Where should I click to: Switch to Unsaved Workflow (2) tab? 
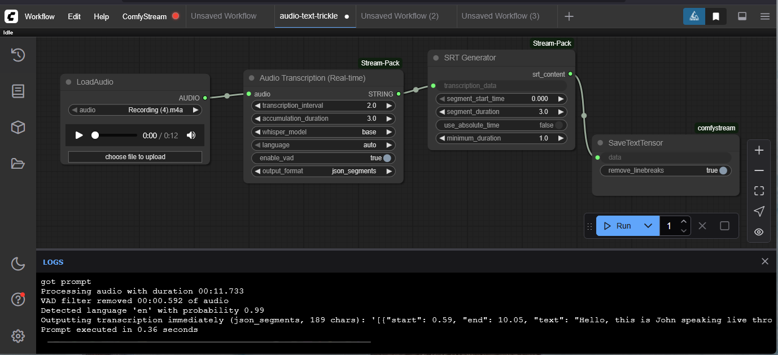click(x=400, y=16)
